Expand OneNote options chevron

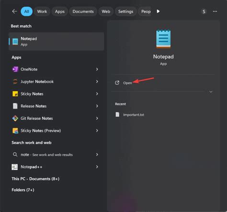[97, 69]
